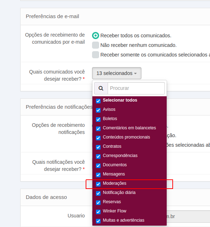
Task: Uncheck the 'Moderações' checkbox
Action: point(98,184)
